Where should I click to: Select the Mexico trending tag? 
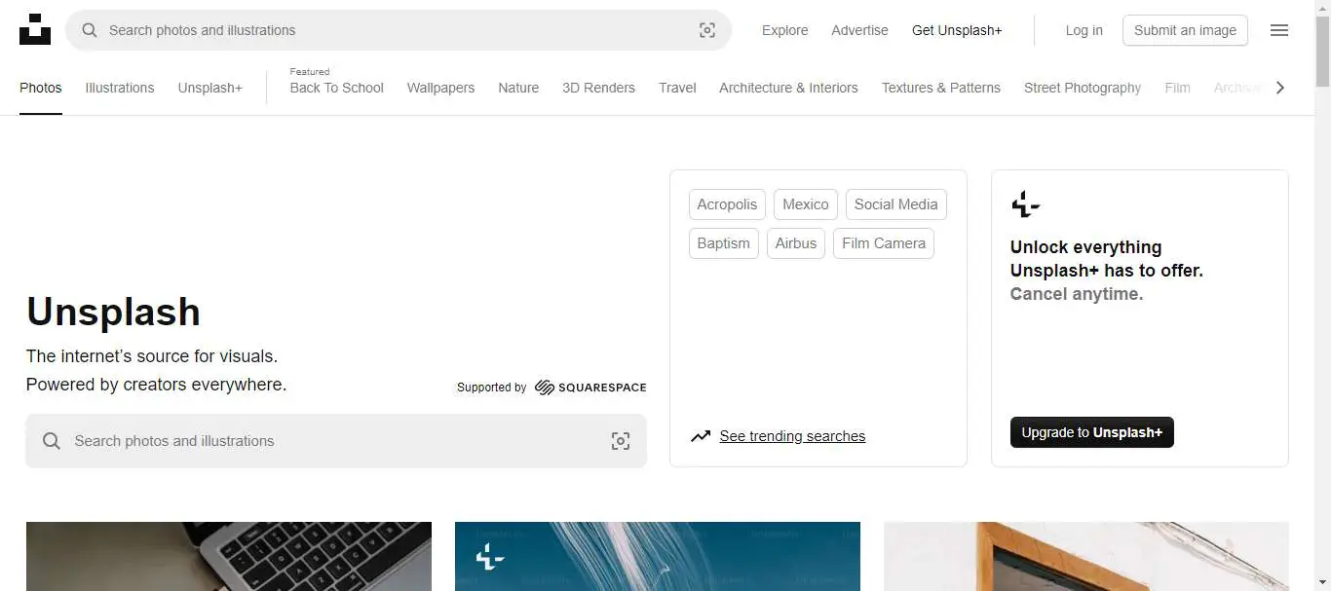coord(806,204)
